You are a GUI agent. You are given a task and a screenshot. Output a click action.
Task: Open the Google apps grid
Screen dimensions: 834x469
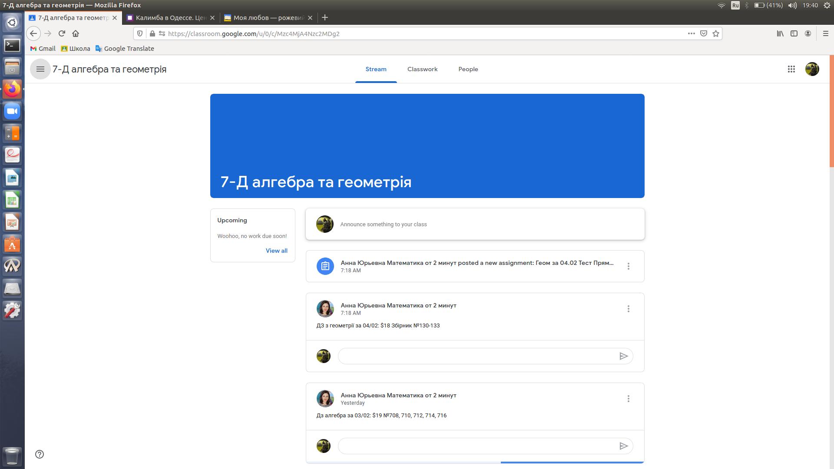[791, 69]
